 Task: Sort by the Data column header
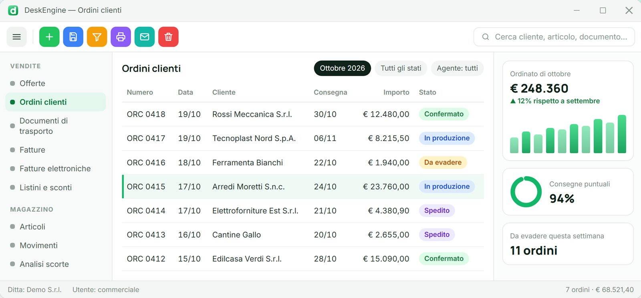185,92
